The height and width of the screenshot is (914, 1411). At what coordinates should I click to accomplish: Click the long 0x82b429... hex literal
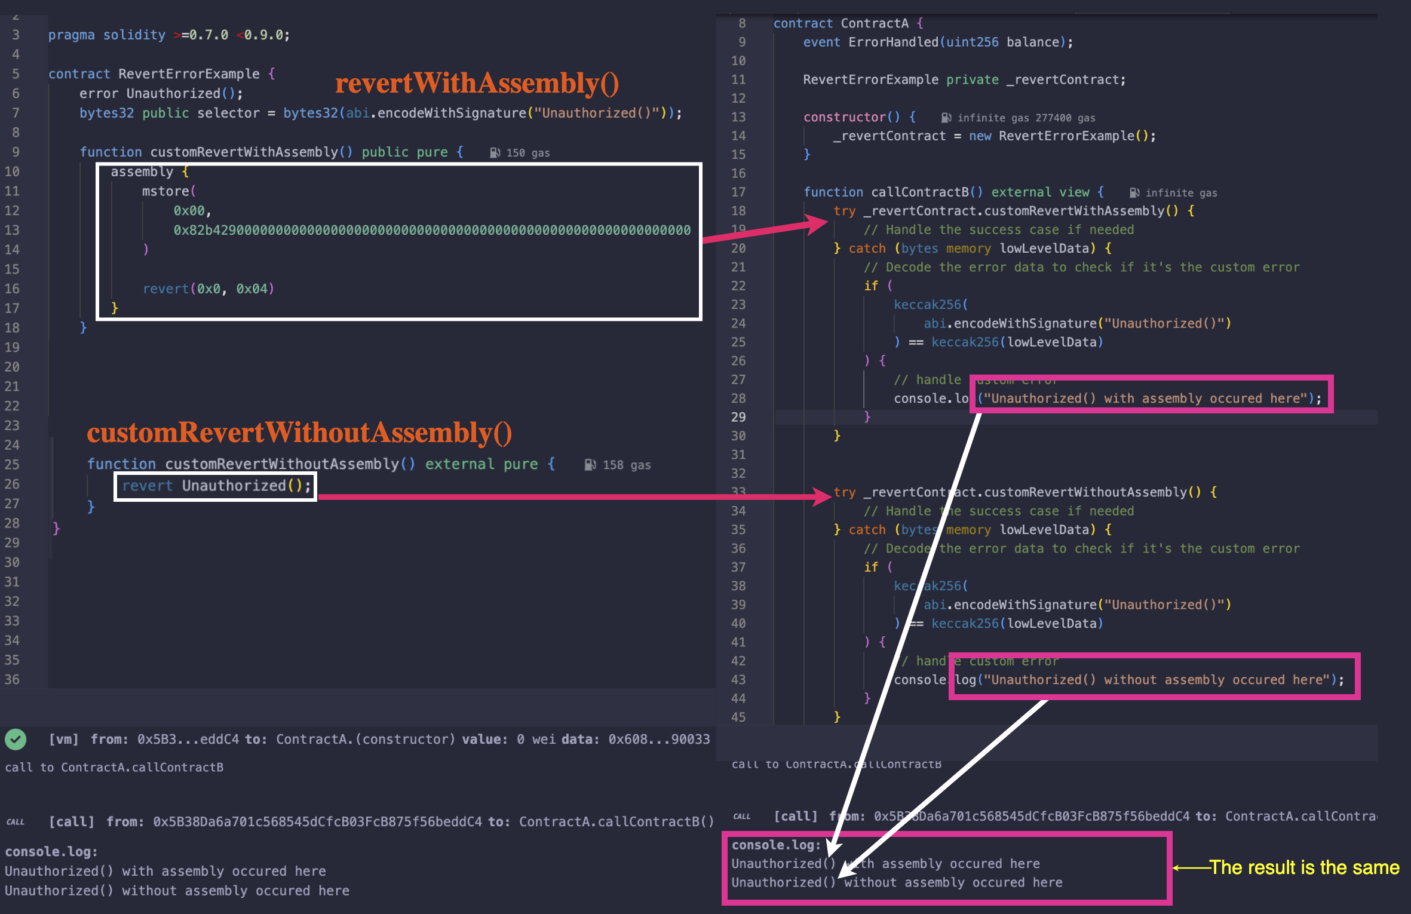[432, 230]
